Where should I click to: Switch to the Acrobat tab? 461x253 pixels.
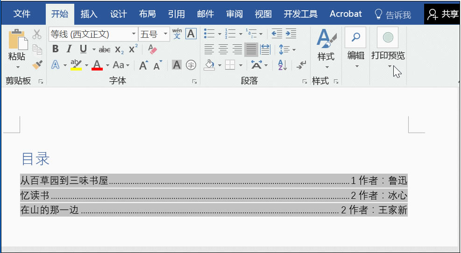[346, 14]
